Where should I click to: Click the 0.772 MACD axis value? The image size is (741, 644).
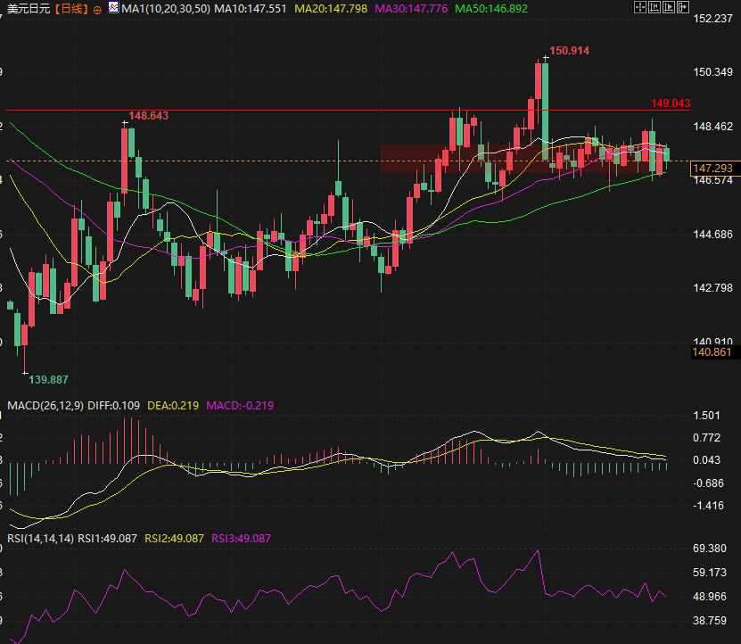pyautogui.click(x=706, y=438)
